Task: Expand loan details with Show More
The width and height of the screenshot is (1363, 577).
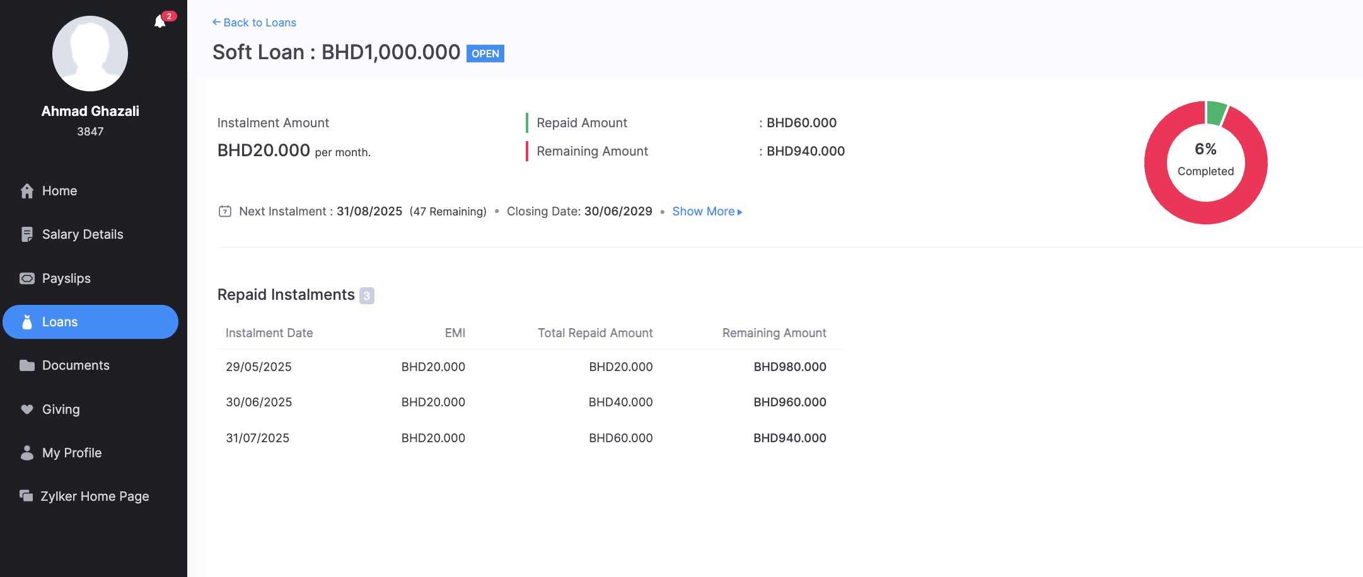Action: tap(707, 212)
